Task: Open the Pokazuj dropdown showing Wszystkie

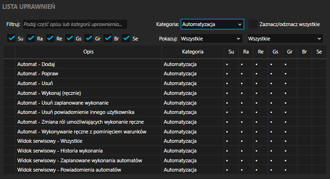Action: (x=211, y=39)
